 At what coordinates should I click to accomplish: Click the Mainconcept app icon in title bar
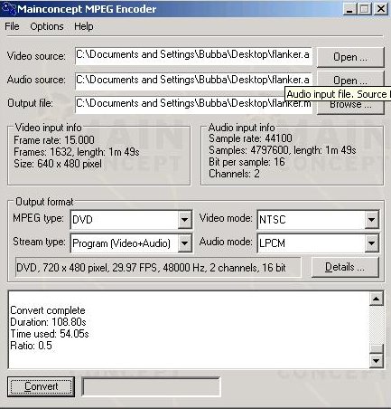pyautogui.click(x=9, y=8)
